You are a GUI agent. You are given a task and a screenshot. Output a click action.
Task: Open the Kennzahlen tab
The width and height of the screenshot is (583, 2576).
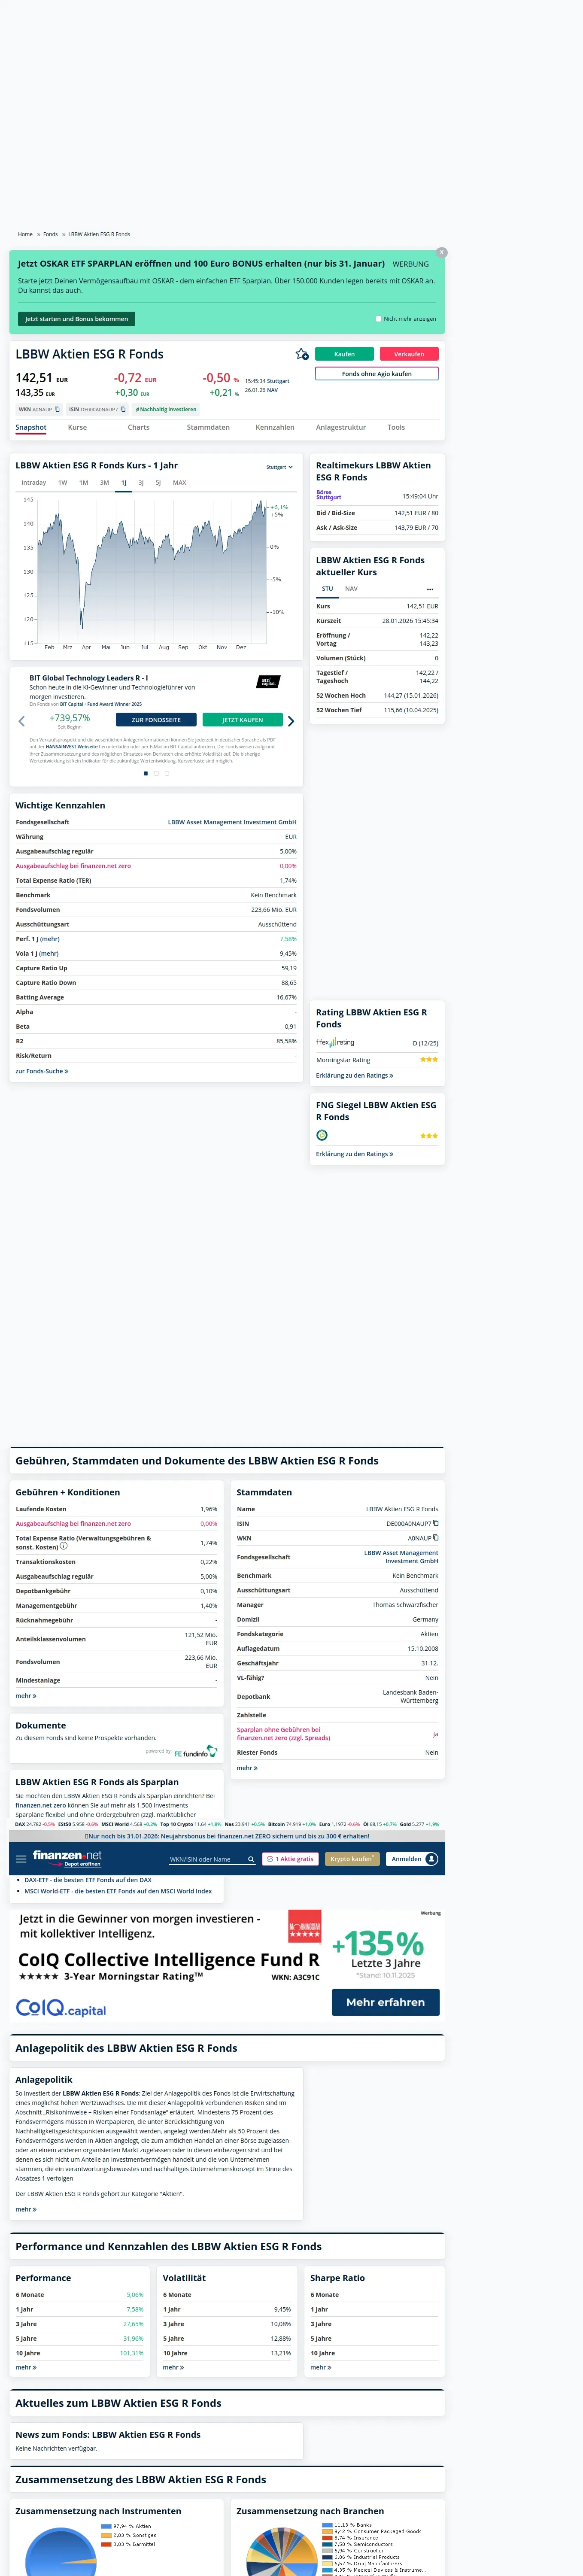(275, 428)
